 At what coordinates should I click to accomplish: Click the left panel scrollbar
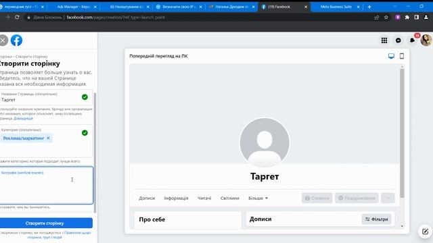95,153
